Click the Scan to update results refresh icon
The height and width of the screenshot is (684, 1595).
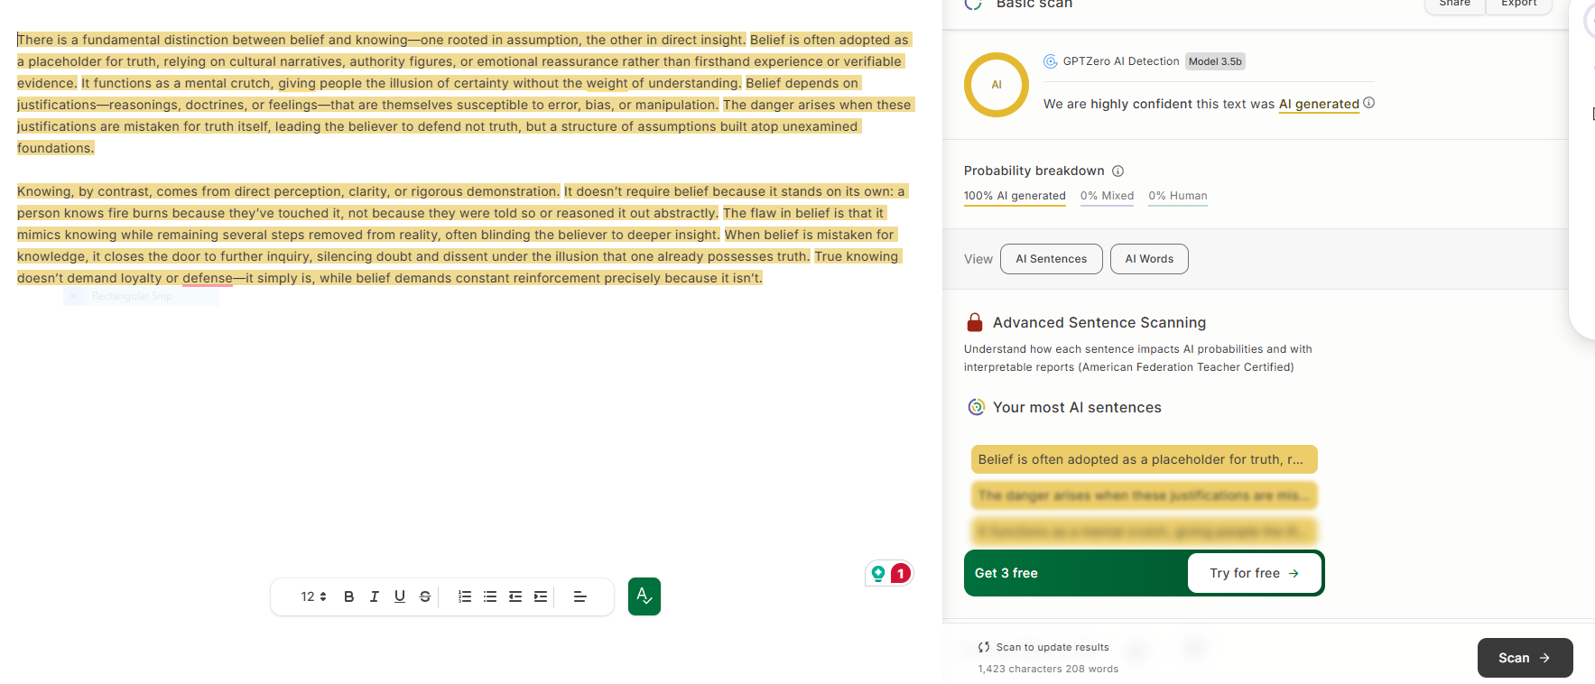coord(984,647)
